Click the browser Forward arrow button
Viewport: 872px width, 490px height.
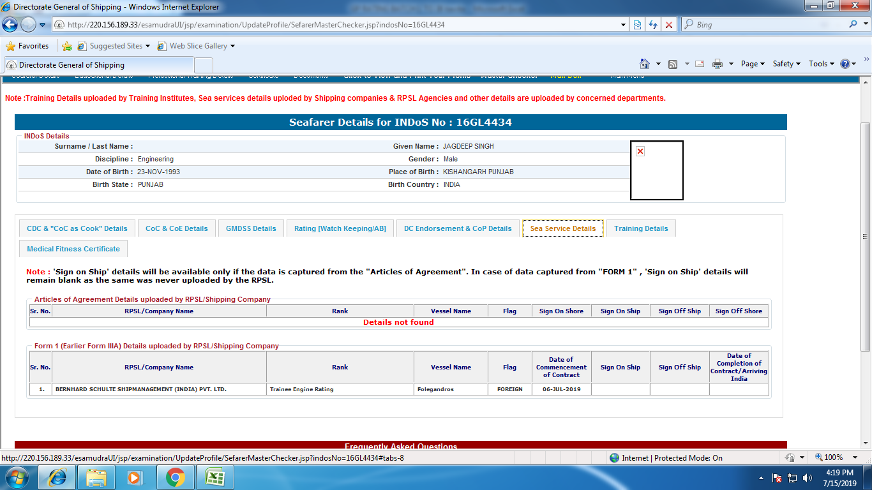pyautogui.click(x=28, y=25)
